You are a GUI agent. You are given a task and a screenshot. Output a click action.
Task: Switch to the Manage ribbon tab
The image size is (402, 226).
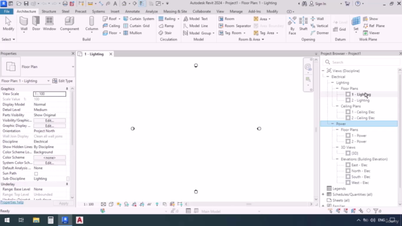coord(236,11)
